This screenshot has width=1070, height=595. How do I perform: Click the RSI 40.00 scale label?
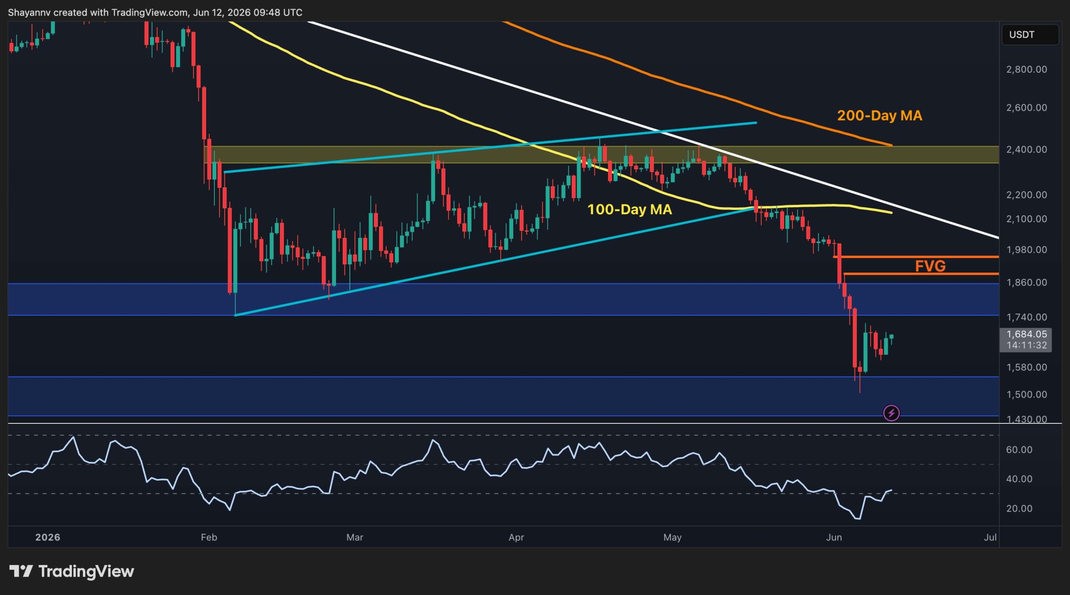1019,479
